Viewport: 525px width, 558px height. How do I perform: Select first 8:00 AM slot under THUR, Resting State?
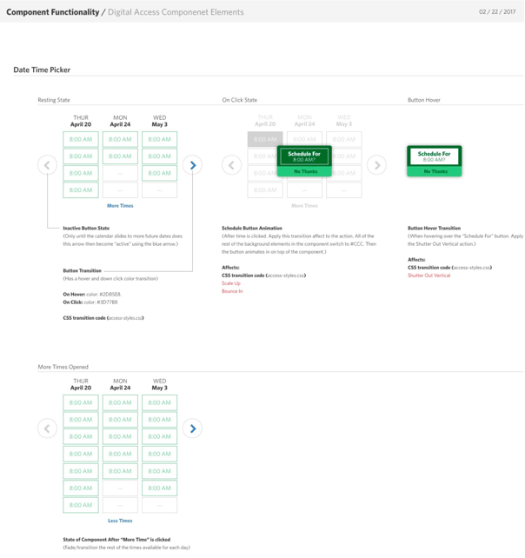tap(81, 139)
